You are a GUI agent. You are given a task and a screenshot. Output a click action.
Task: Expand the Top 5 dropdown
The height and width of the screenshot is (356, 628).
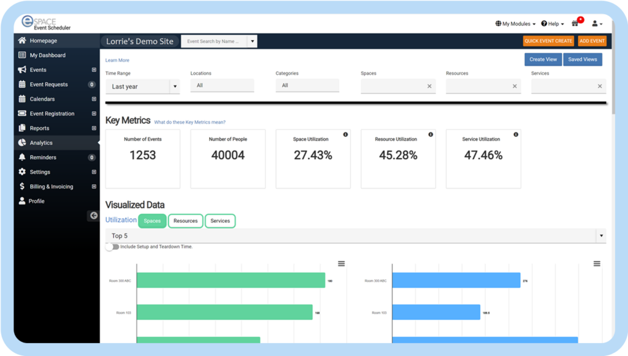(355, 236)
